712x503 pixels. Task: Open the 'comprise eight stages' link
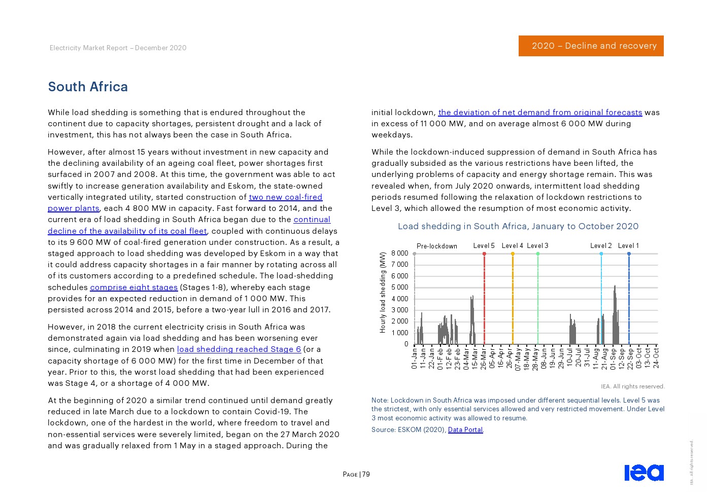point(134,288)
